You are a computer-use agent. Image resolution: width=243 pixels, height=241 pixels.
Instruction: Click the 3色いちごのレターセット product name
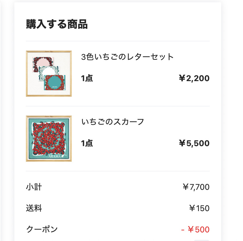[x=127, y=57]
